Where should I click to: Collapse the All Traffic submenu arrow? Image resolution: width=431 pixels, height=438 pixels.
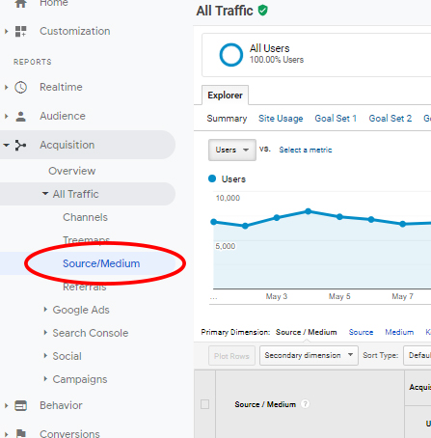[45, 194]
